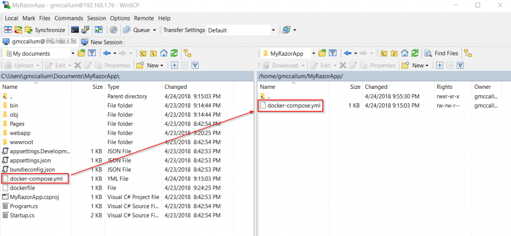This screenshot has width=511, height=236.
Task: Click Open Directory icon in remote panel
Action: tap(322, 53)
